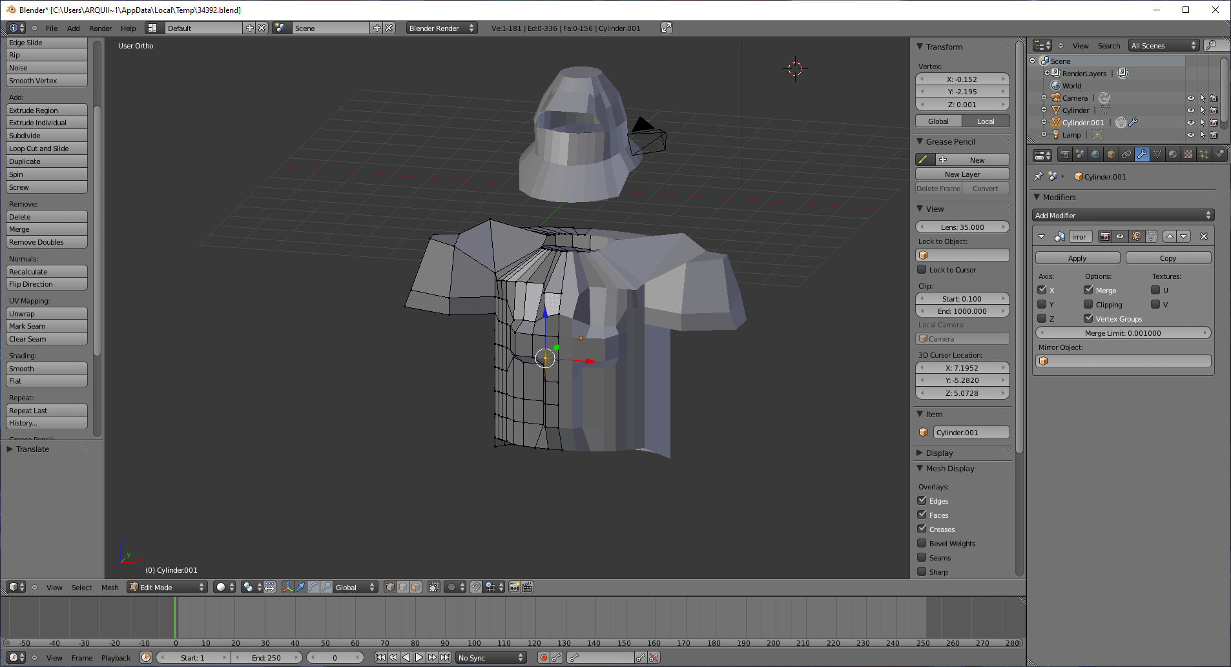Image resolution: width=1231 pixels, height=667 pixels.
Task: Open the Render properties tab (camera icon)
Action: coord(1064,154)
